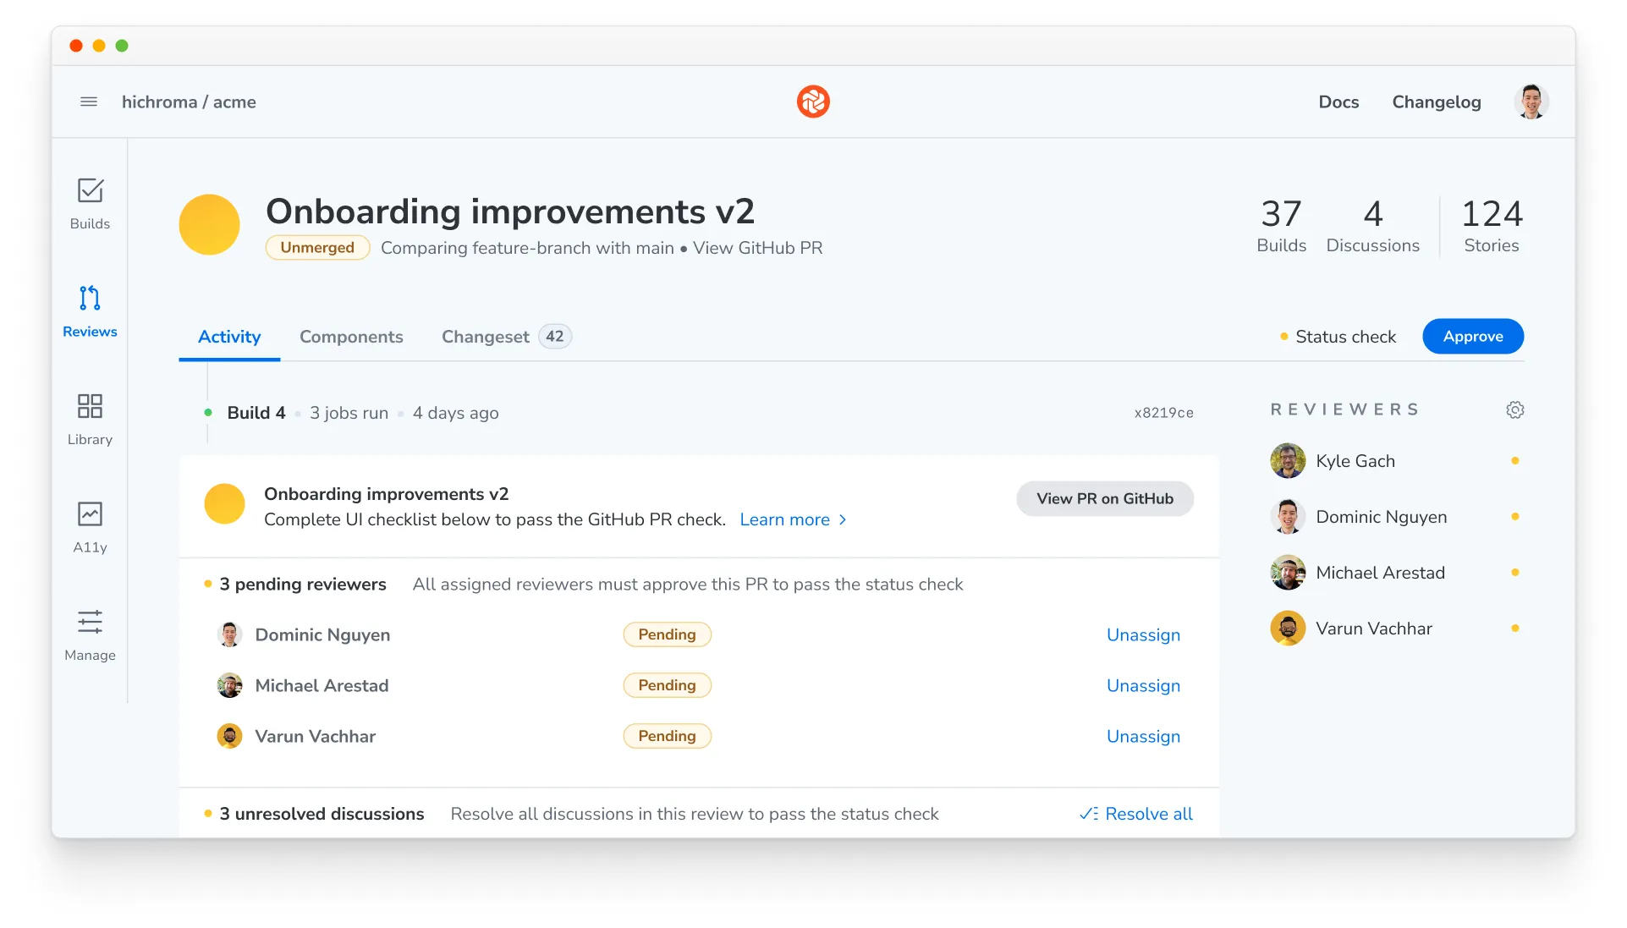
Task: Open View GitHub PR link under title
Action: pyautogui.click(x=757, y=248)
